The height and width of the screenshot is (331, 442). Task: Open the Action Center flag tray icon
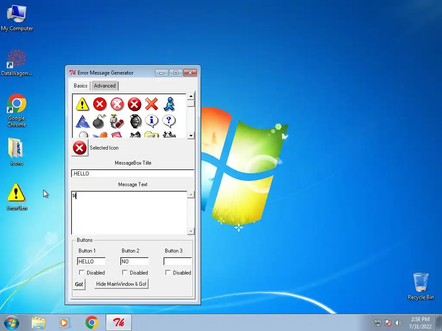point(388,323)
